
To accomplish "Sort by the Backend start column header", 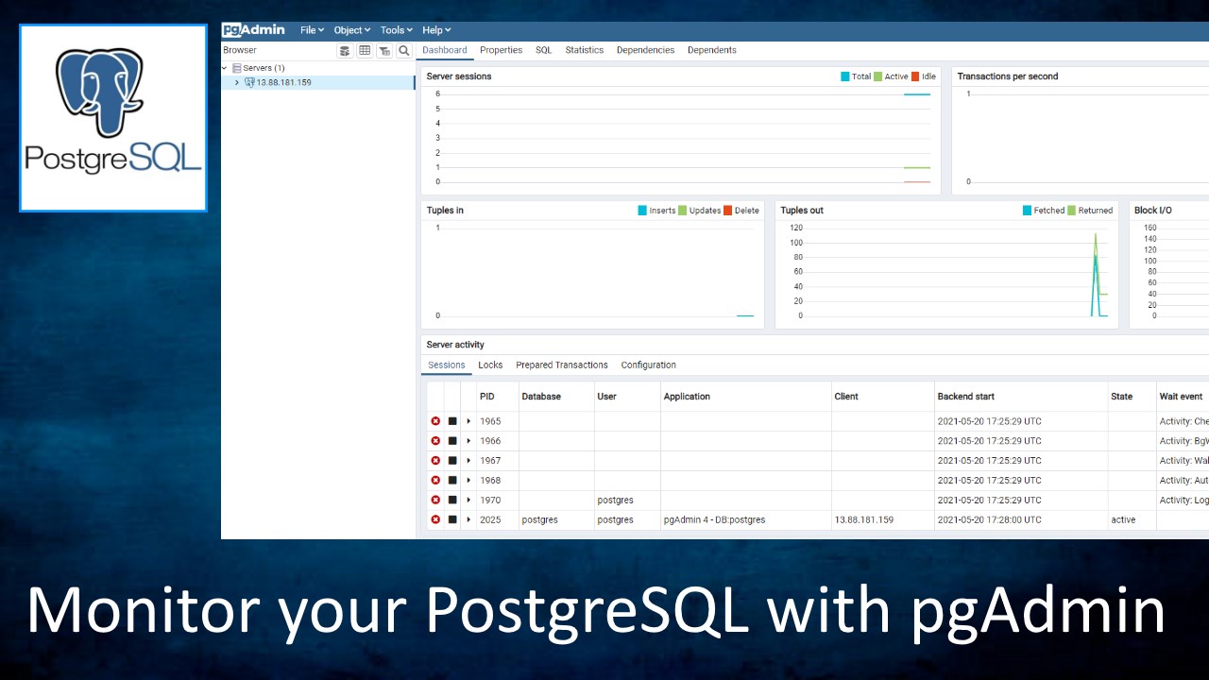I will 1021,397.
